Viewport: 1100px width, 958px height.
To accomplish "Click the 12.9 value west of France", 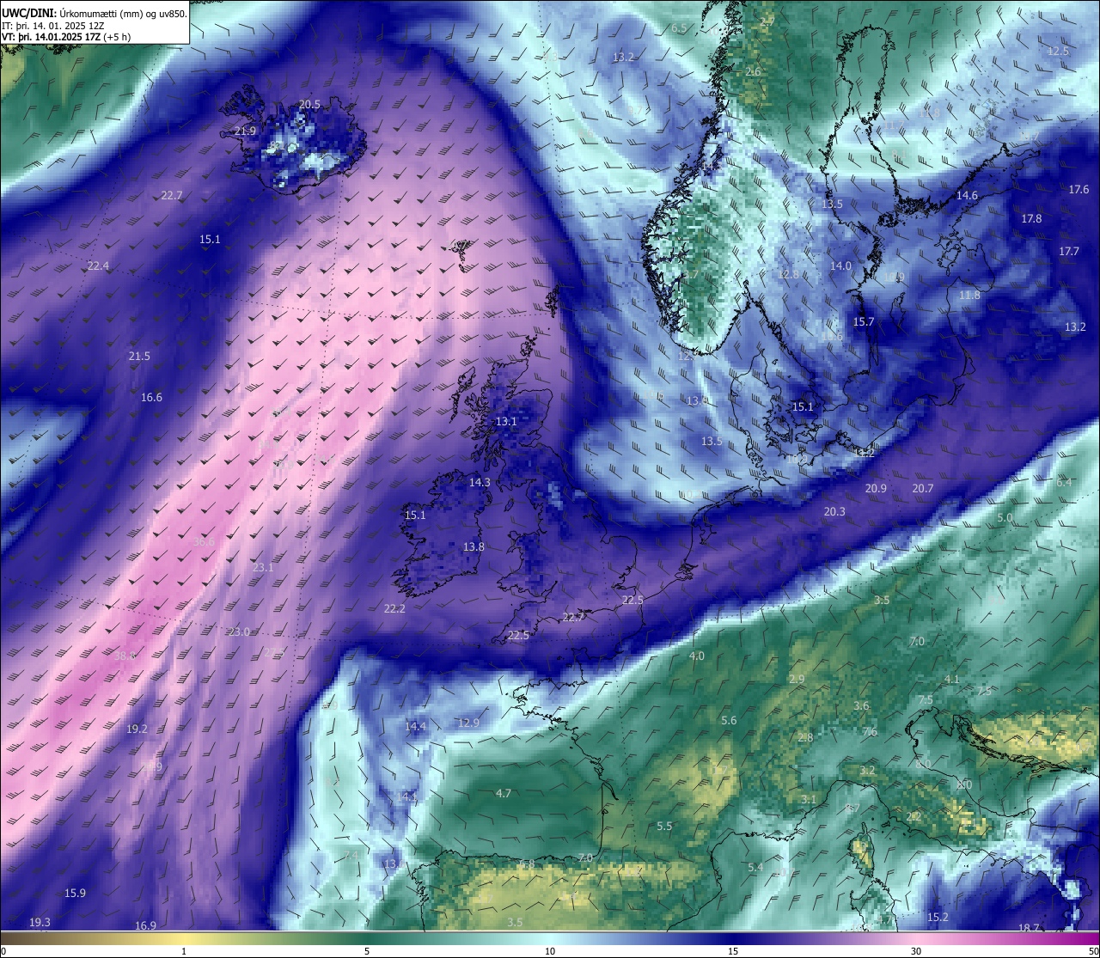I will click(468, 723).
